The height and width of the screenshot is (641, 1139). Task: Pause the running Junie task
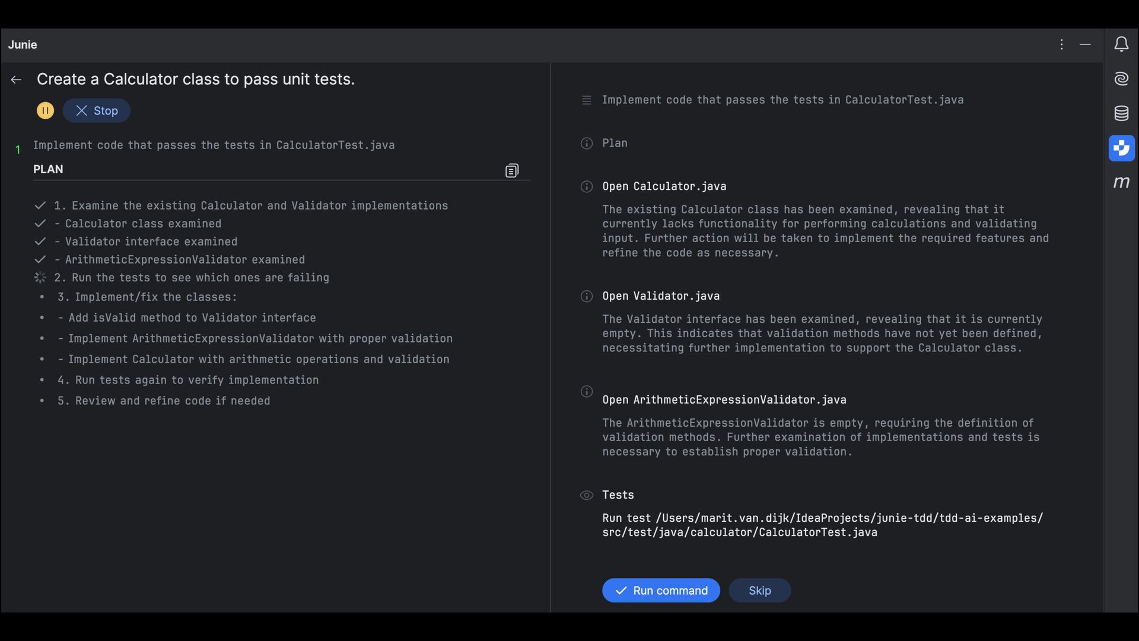point(45,110)
